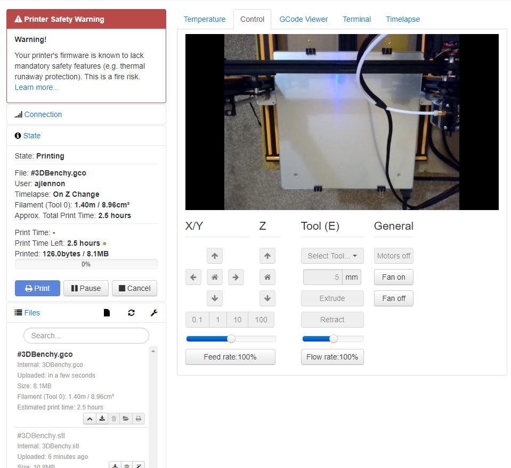Set jog step to 0.1 mm
This screenshot has height=468, width=511.
click(x=197, y=320)
